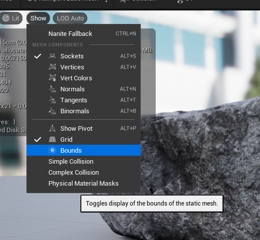Toggle Simple Collision display
260x240 pixels.
point(84,161)
